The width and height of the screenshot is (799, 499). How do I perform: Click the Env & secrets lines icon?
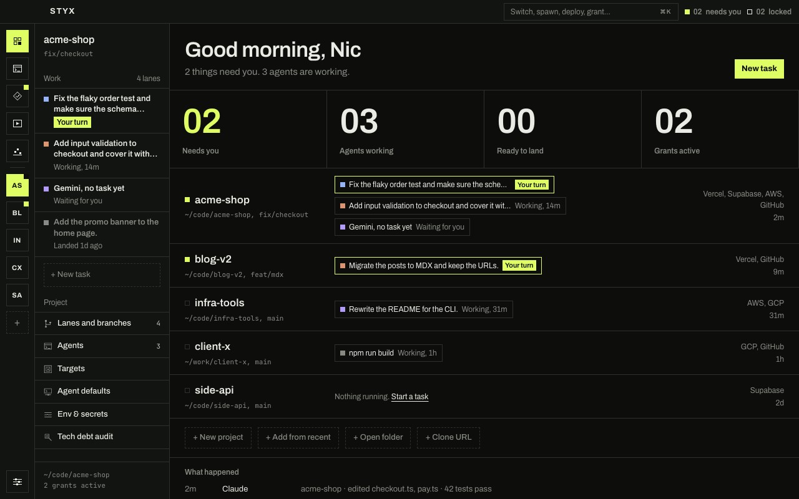click(48, 414)
